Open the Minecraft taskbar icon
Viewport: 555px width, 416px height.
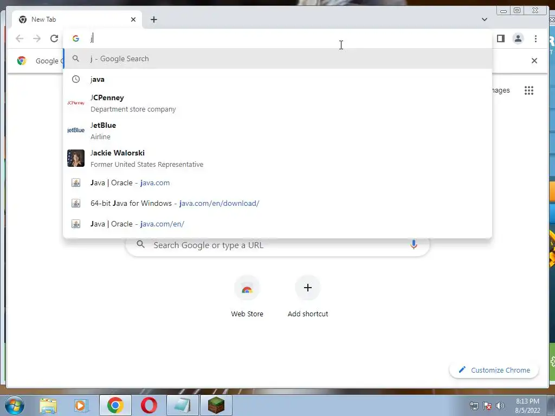point(216,405)
